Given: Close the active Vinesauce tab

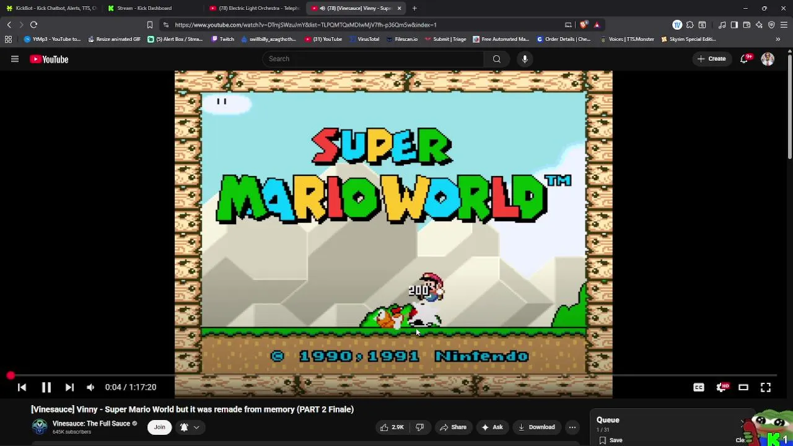Looking at the screenshot, I should pyautogui.click(x=399, y=8).
